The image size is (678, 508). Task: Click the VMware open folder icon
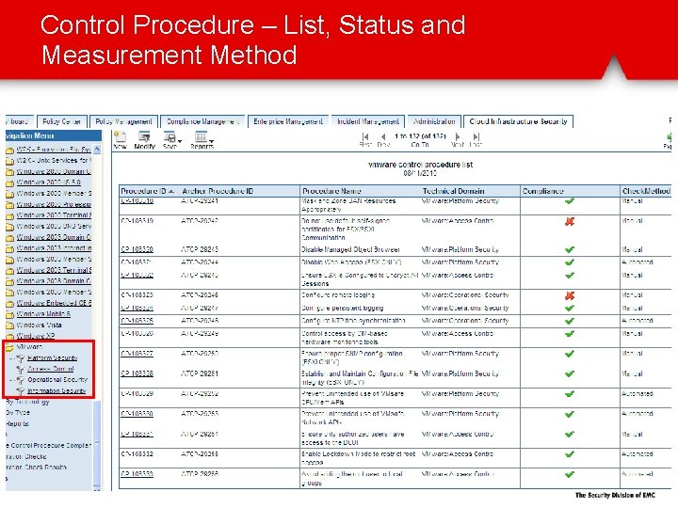point(9,347)
